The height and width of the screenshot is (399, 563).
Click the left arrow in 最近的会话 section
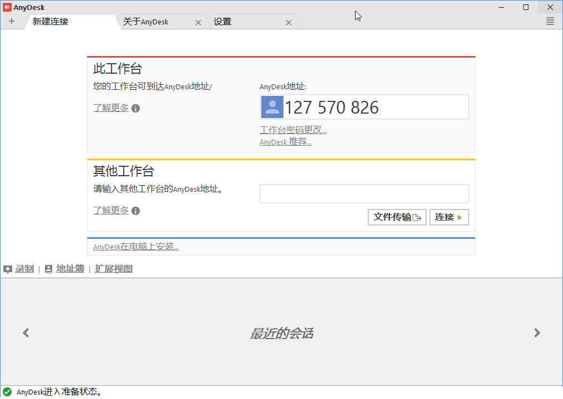point(26,332)
